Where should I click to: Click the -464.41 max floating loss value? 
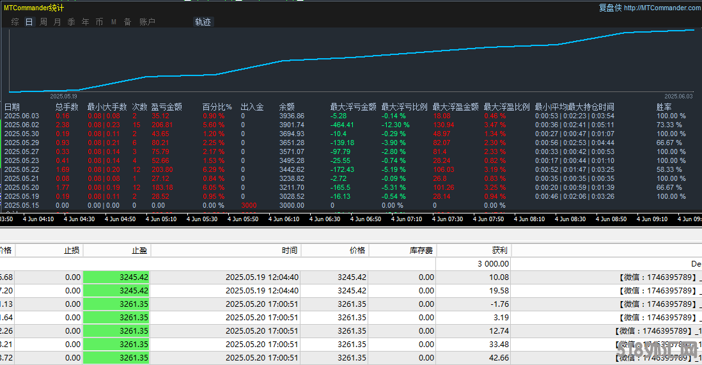(342, 125)
